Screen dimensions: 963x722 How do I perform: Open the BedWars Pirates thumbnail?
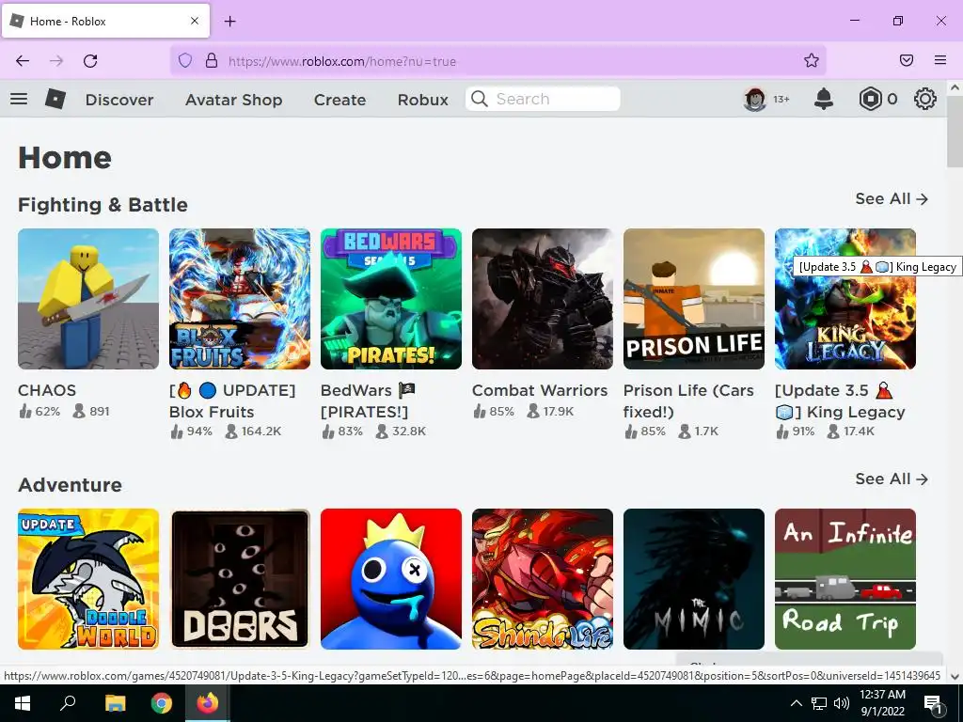pos(391,299)
